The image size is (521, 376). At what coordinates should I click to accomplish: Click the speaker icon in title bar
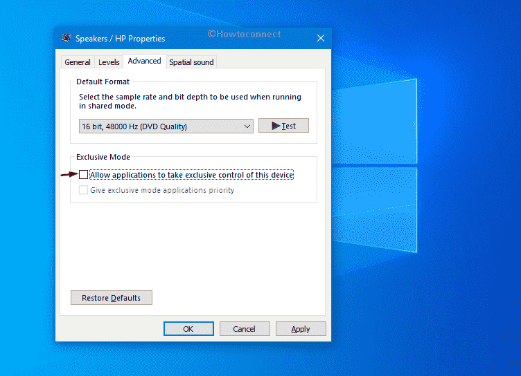(x=67, y=38)
